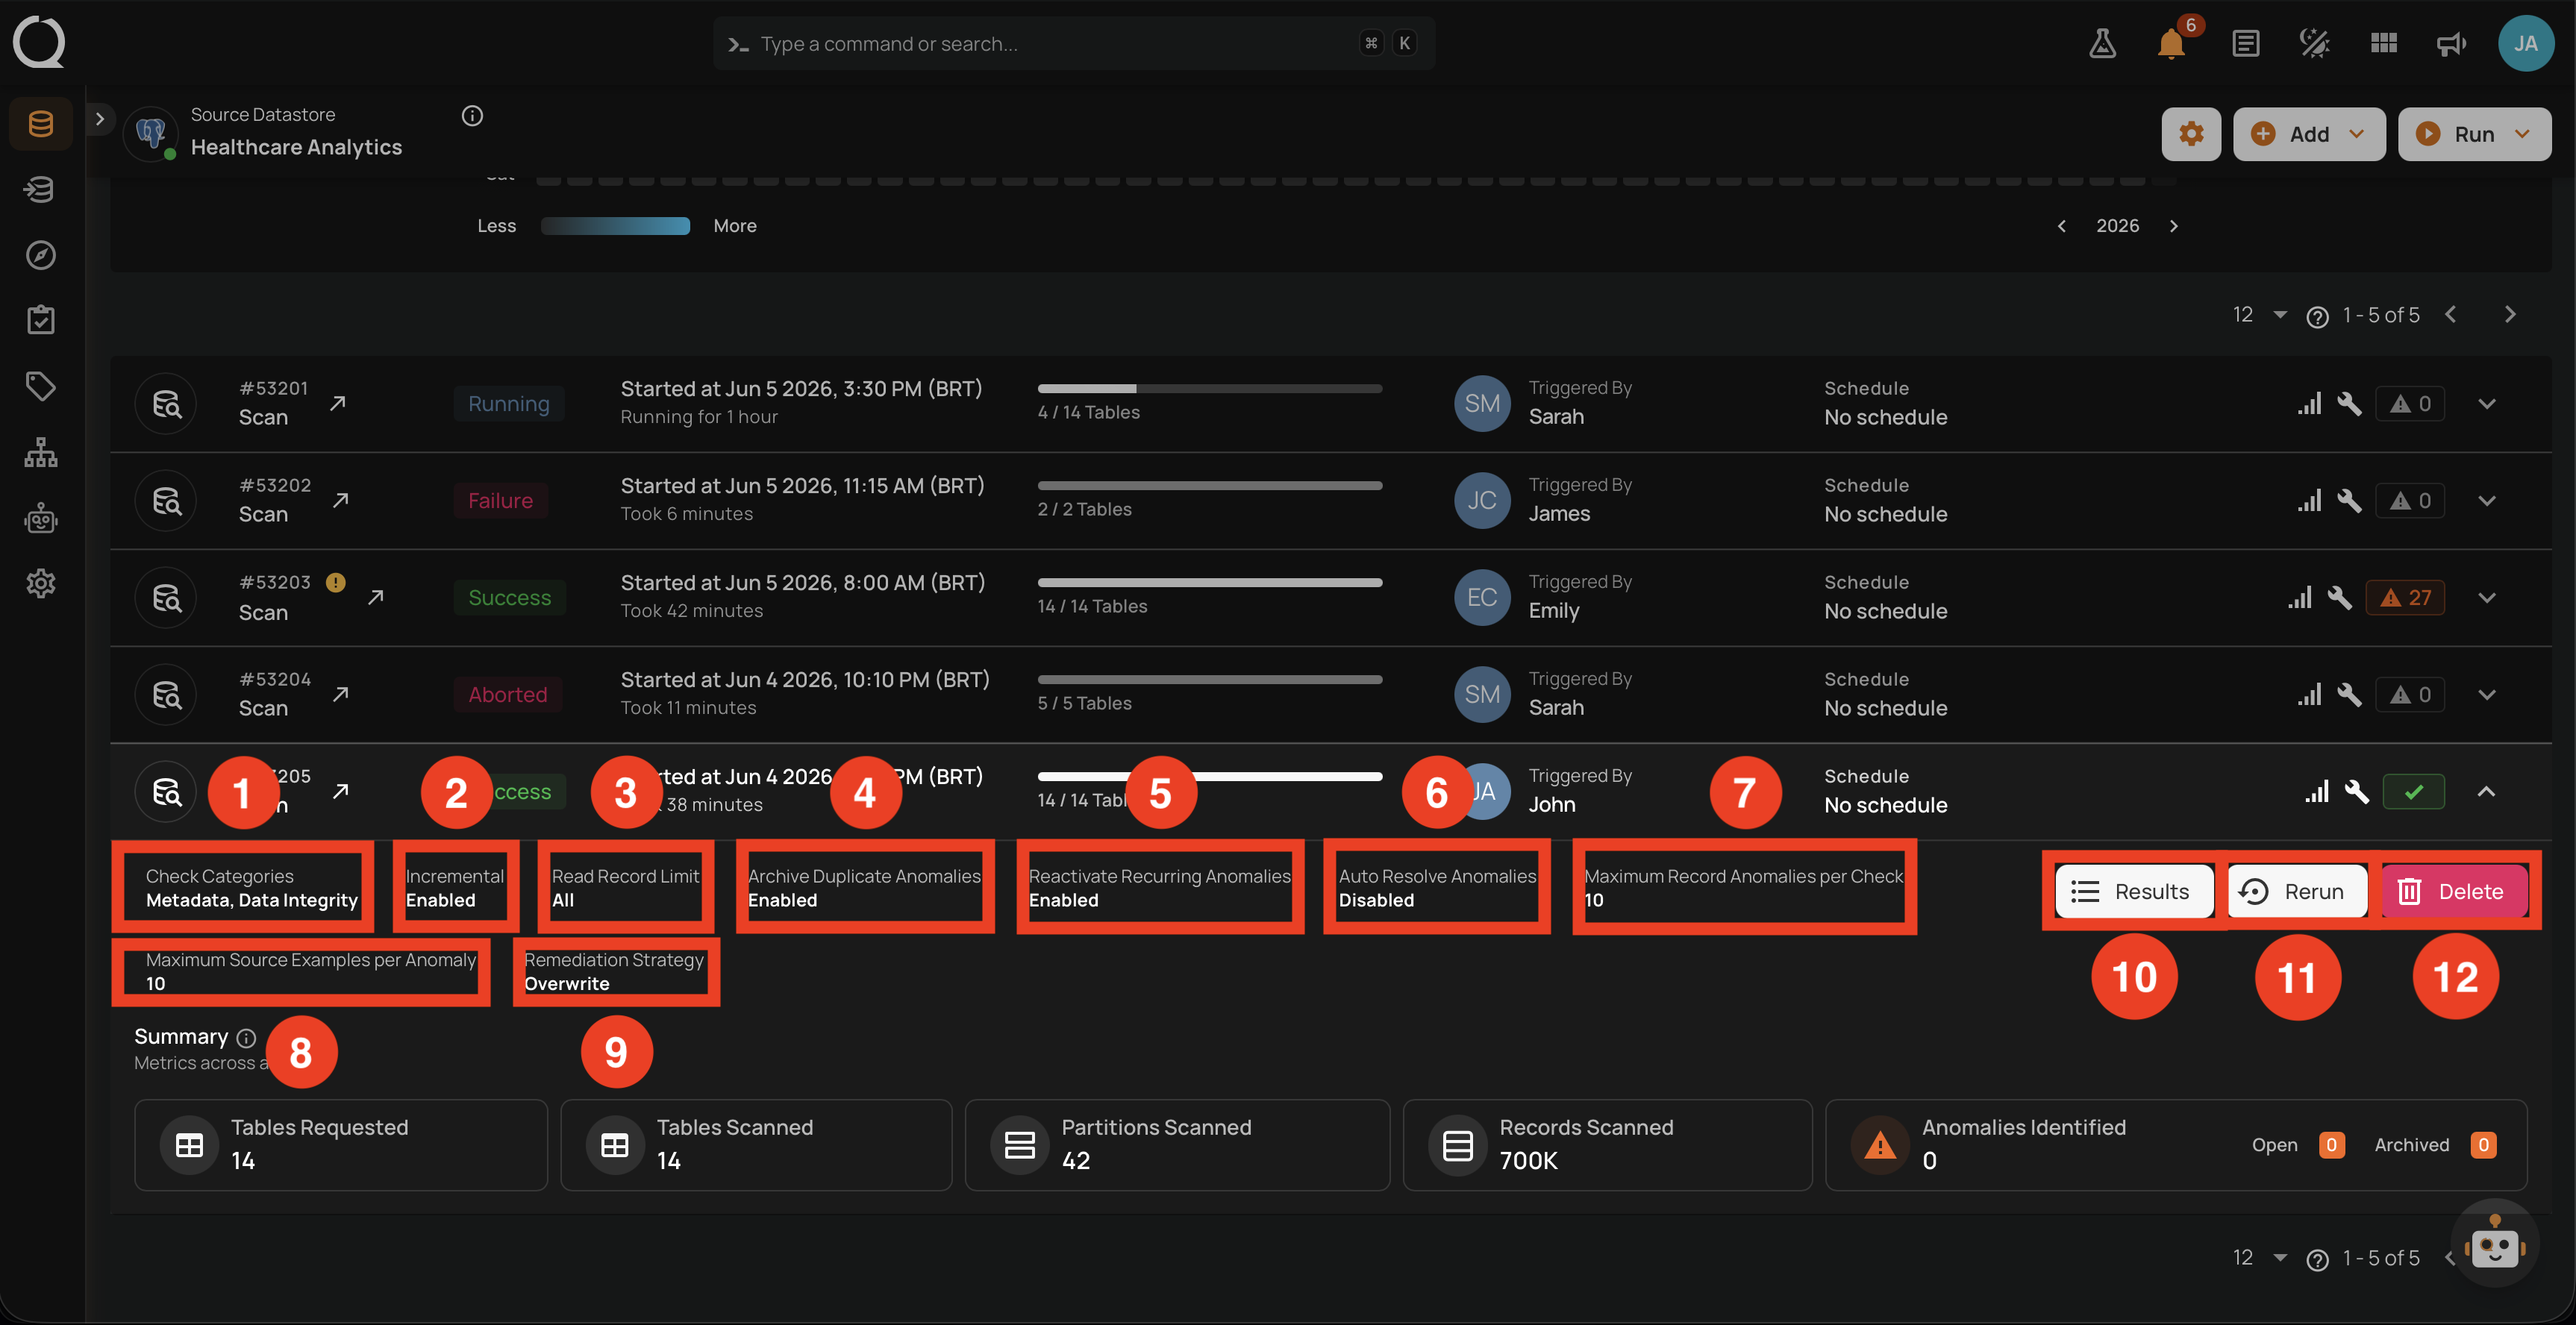Click the Delete button

(x=2455, y=891)
